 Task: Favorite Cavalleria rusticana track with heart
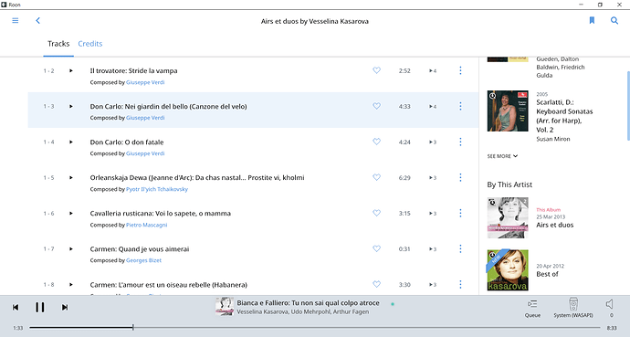click(376, 213)
